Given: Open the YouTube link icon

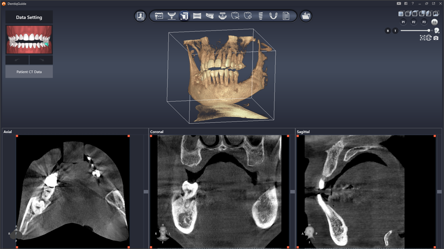Looking at the screenshot, I should pyautogui.click(x=399, y=4).
